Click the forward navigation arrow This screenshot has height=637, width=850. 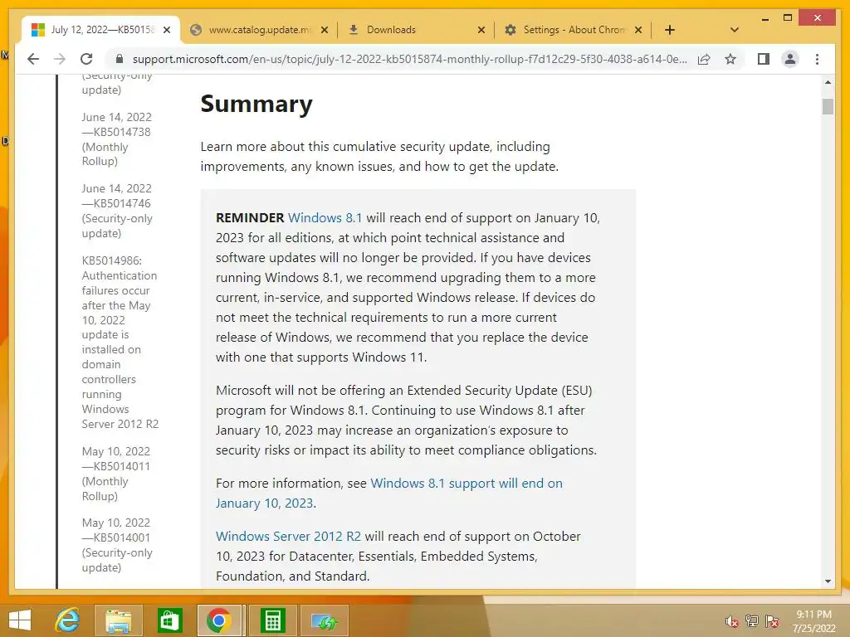point(60,59)
